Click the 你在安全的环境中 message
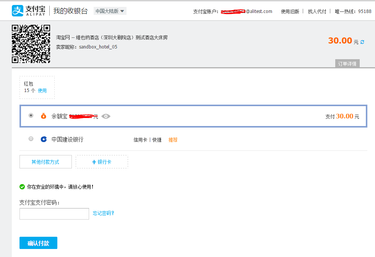 [60, 187]
